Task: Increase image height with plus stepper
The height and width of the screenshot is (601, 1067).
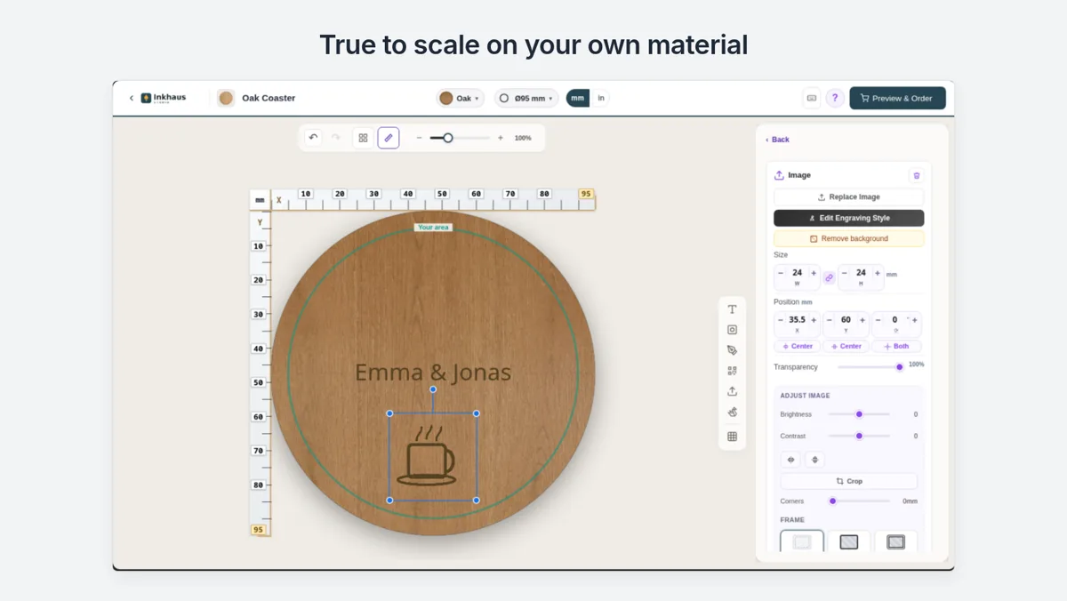Action: pyautogui.click(x=878, y=273)
